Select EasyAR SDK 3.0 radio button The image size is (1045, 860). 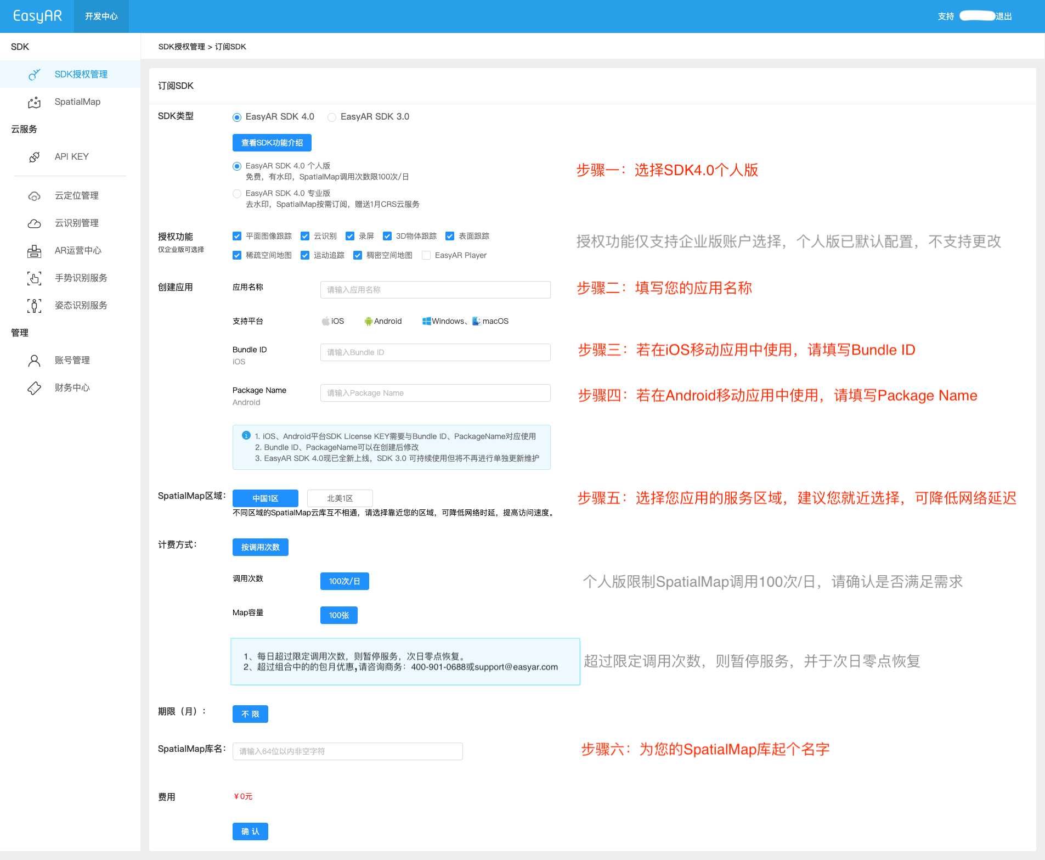[x=332, y=117]
